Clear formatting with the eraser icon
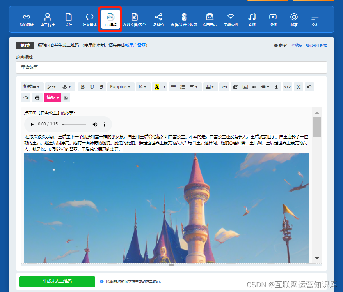This screenshot has height=292, width=343. tap(101, 87)
